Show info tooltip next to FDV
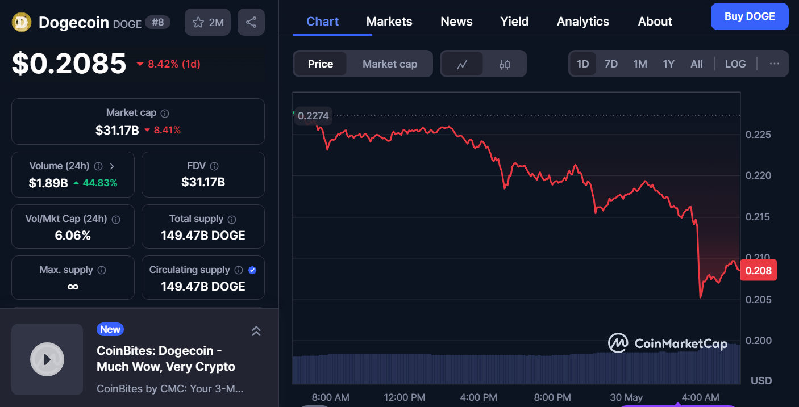The image size is (799, 407). [x=214, y=166]
